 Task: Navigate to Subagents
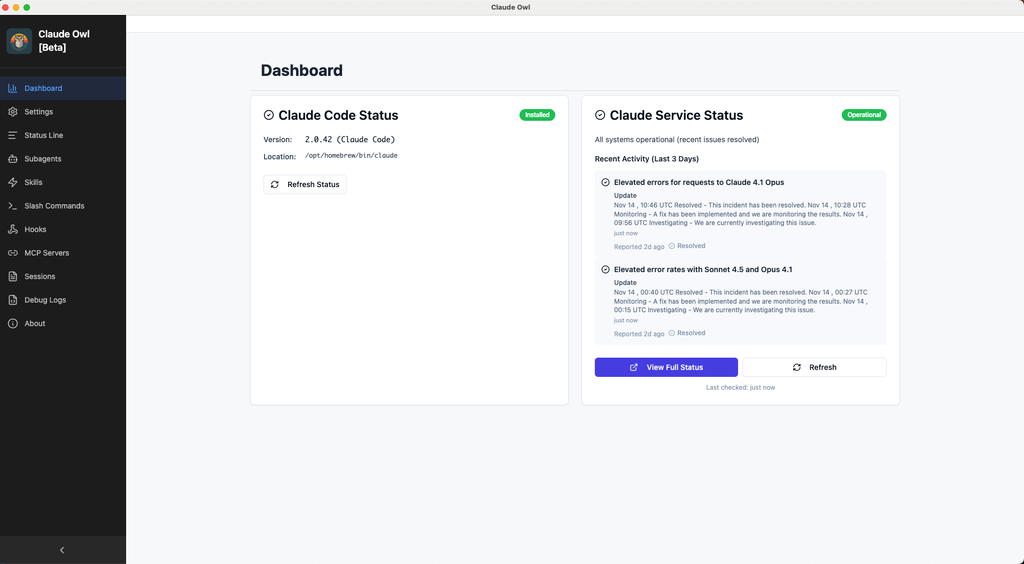coord(63,159)
